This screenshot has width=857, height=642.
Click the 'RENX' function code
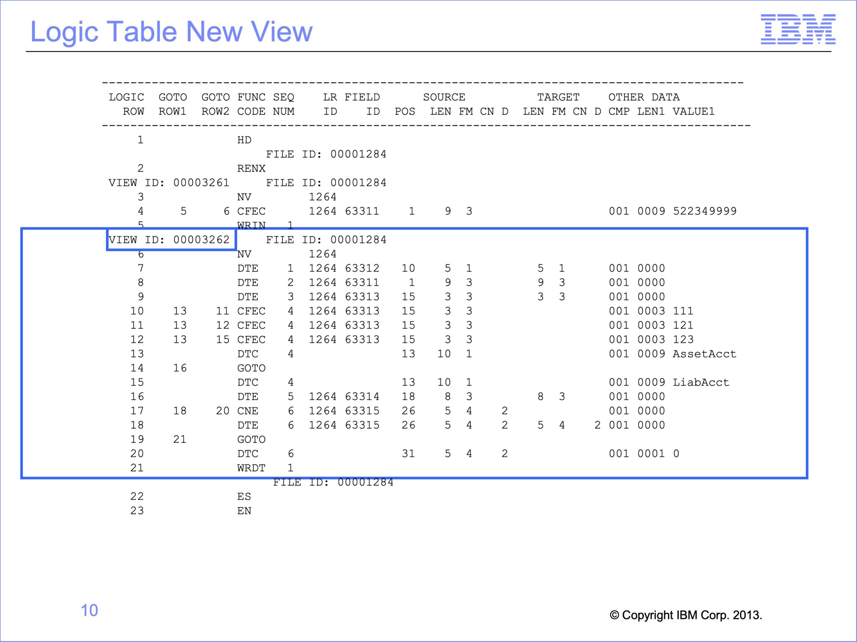[x=251, y=169]
